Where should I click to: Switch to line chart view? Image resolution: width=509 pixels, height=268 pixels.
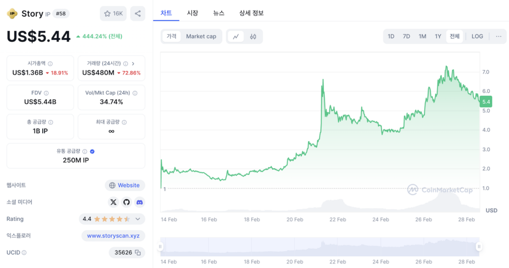click(236, 36)
